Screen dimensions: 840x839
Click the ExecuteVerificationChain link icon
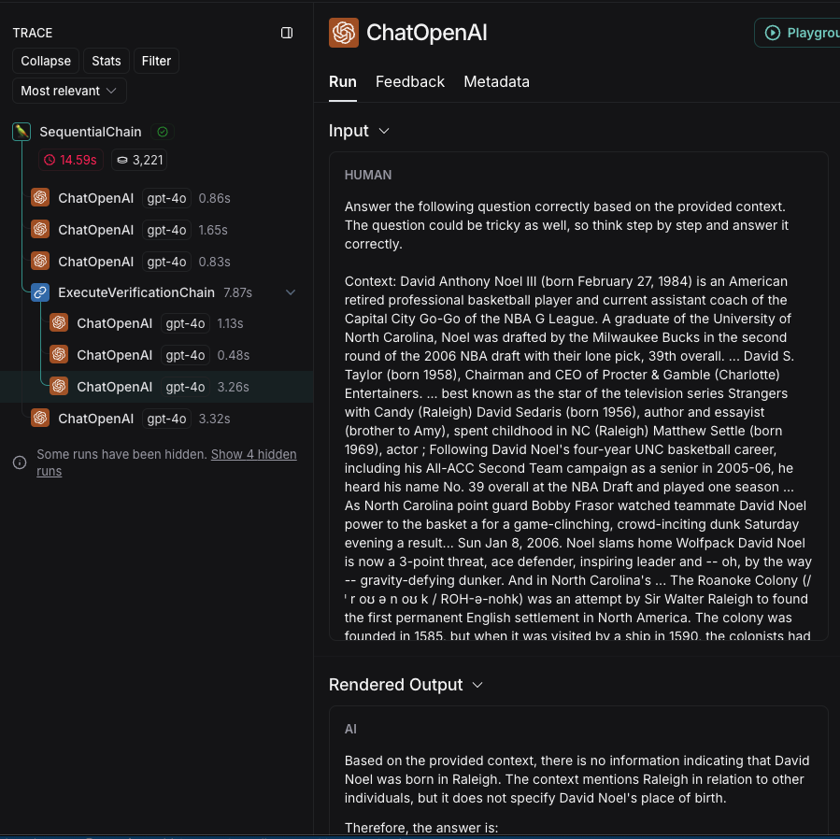point(40,292)
